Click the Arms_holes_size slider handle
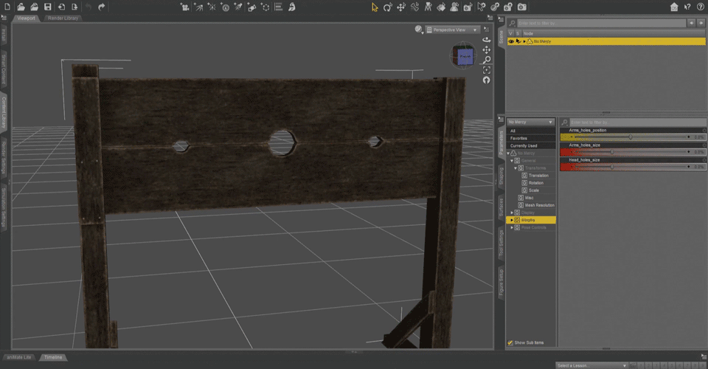The width and height of the screenshot is (708, 369). (612, 152)
